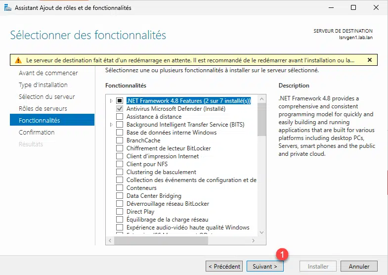388x275 pixels.
Task: Click the features list scroll down arrow
Action: tap(261, 232)
